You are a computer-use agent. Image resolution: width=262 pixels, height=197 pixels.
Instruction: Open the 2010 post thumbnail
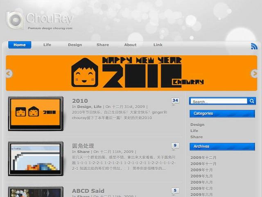(x=36, y=114)
